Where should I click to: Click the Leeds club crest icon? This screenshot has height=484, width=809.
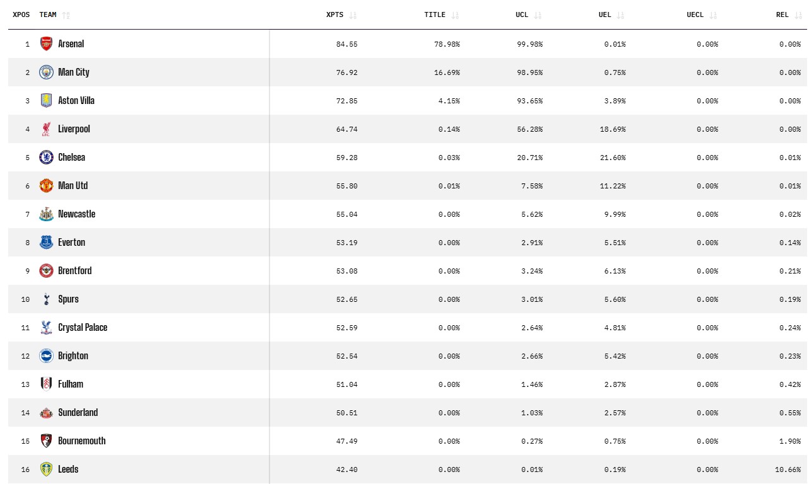[46, 470]
